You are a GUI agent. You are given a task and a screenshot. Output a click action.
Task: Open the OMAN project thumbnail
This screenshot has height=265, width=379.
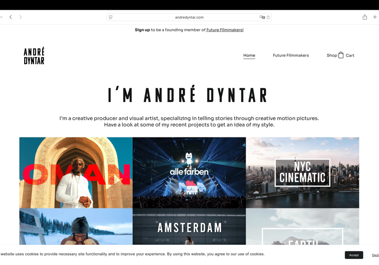[76, 172]
